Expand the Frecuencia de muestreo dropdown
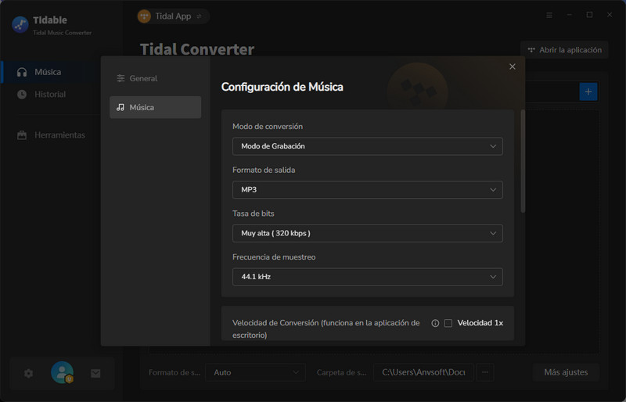The width and height of the screenshot is (626, 402). pos(367,277)
